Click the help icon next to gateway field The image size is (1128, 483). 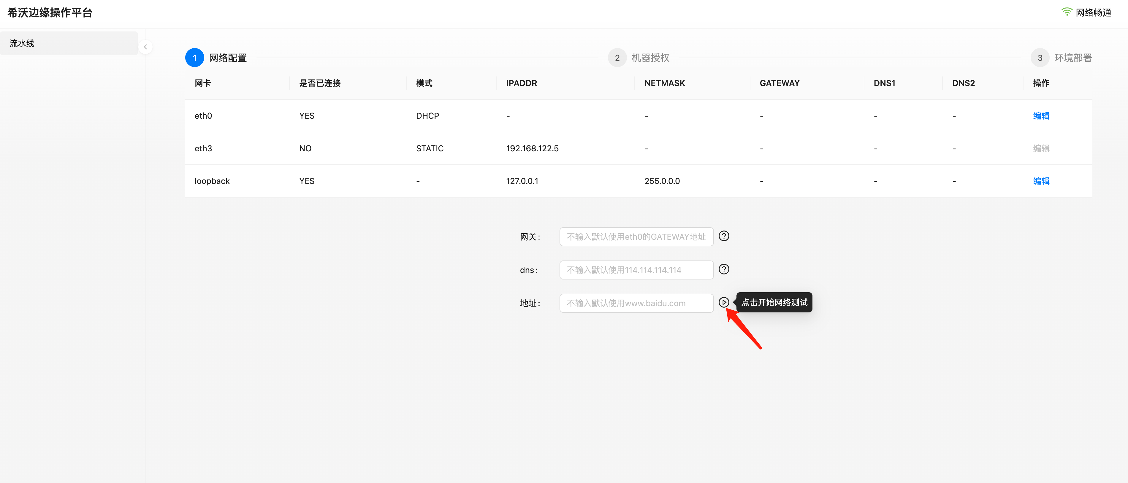724,236
